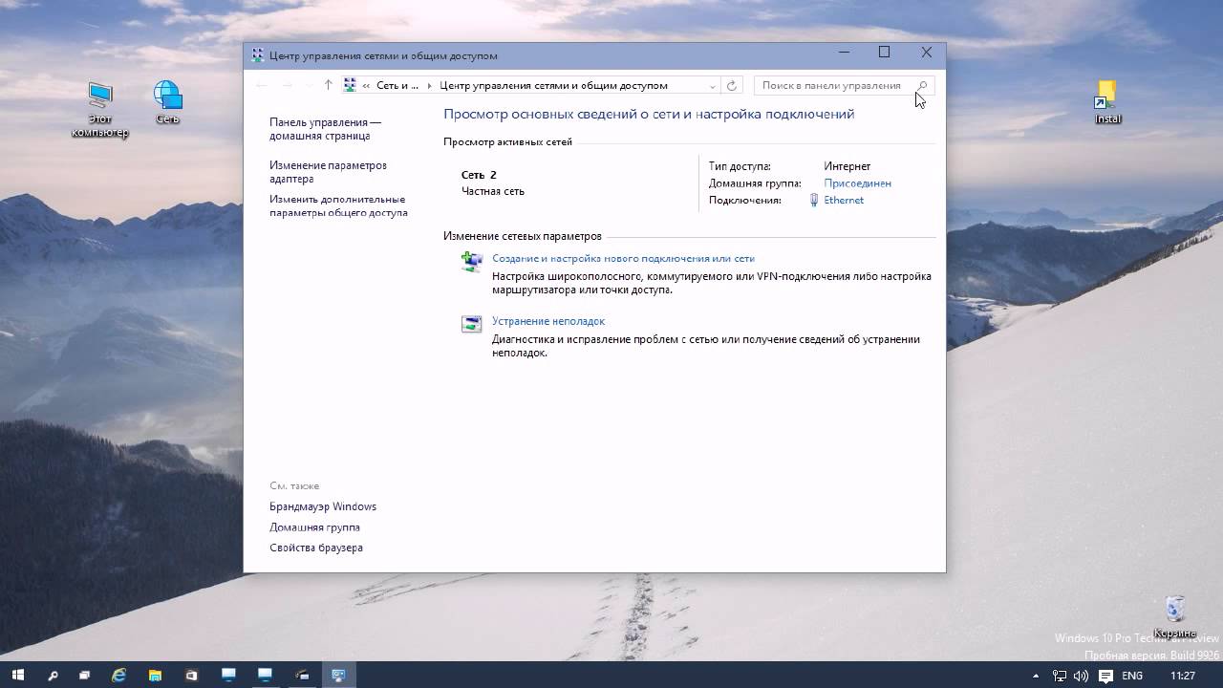Viewport: 1223px width, 688px height.
Task: Select 'Сеть 2' network name text
Action: click(x=479, y=175)
